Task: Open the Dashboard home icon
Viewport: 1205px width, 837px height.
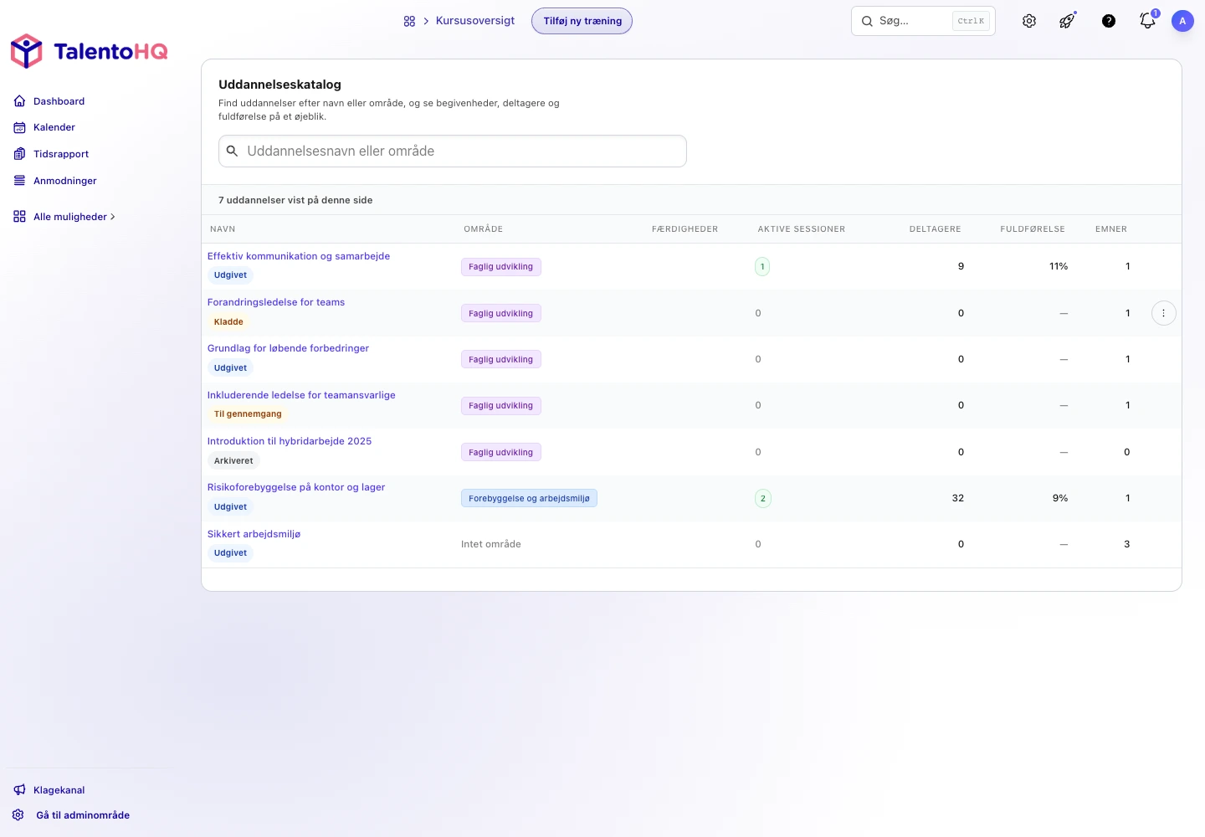Action: 19,101
